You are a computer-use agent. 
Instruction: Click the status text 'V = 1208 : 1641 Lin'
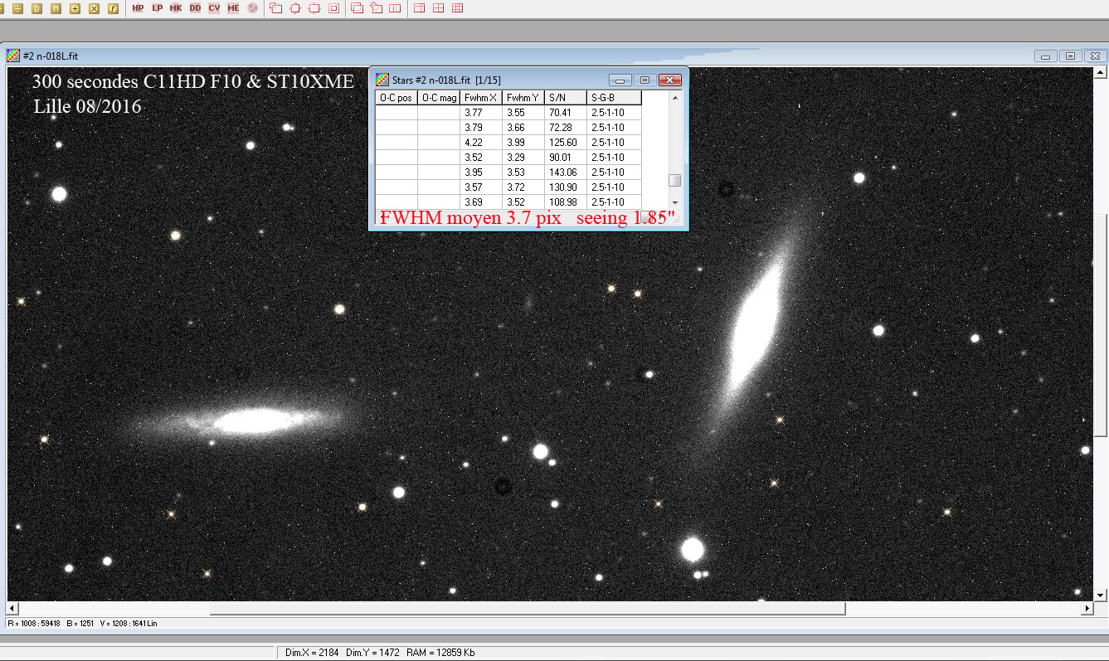click(x=129, y=623)
